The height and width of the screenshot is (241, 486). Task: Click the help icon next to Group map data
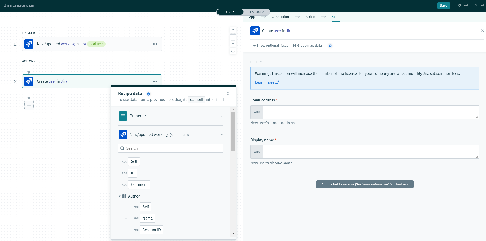coord(330,46)
